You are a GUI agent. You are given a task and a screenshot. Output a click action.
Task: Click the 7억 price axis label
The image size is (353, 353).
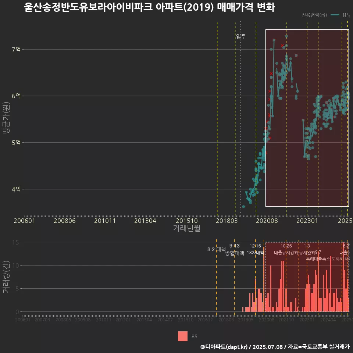(16, 49)
